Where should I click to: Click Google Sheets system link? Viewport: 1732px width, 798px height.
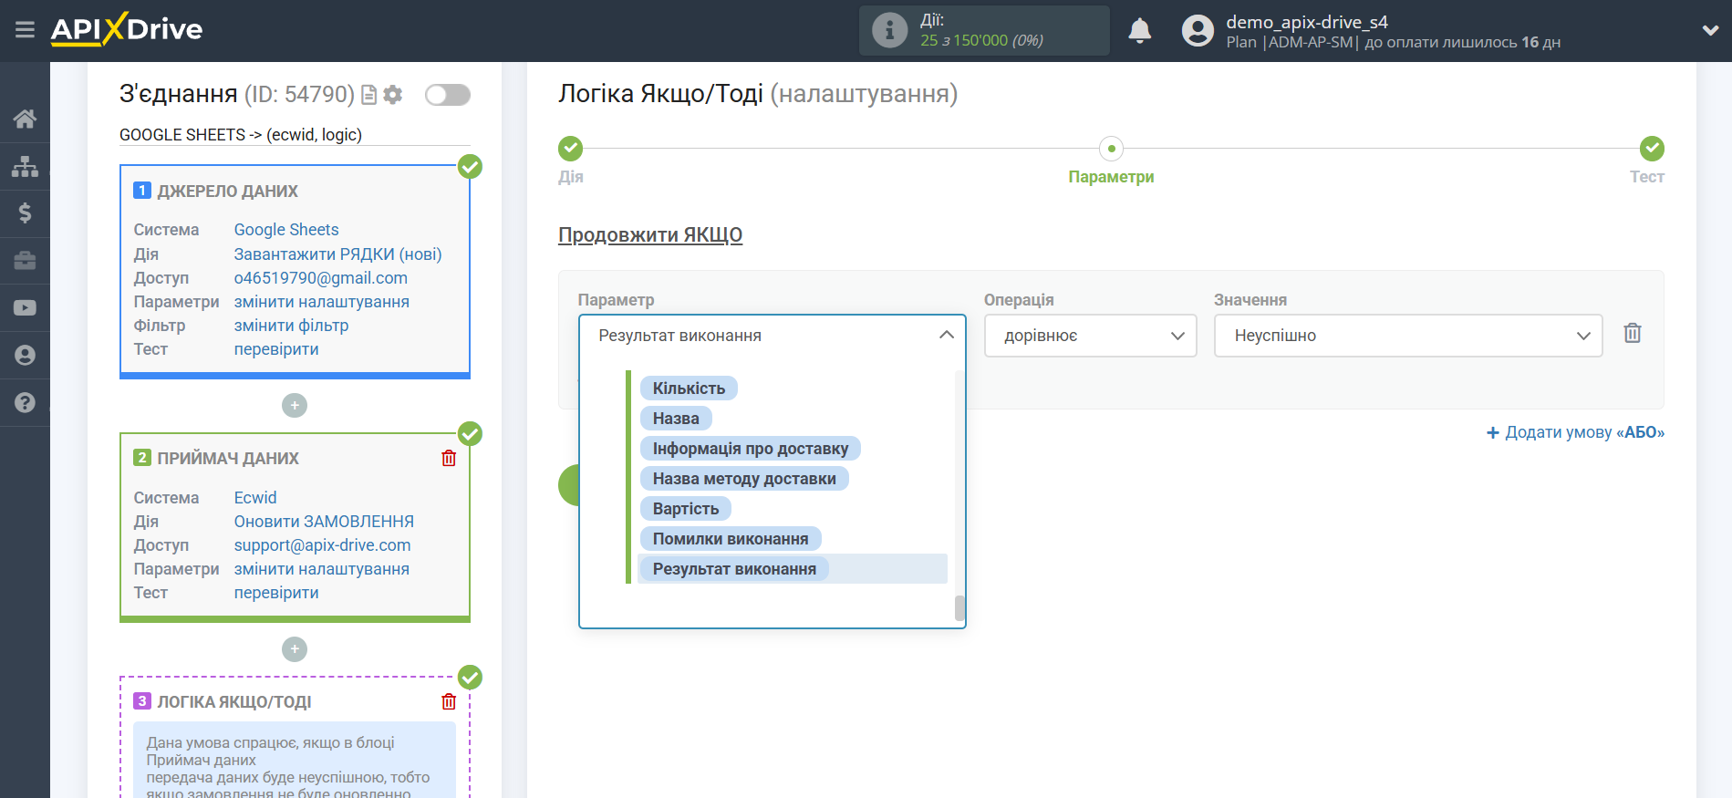(x=286, y=230)
